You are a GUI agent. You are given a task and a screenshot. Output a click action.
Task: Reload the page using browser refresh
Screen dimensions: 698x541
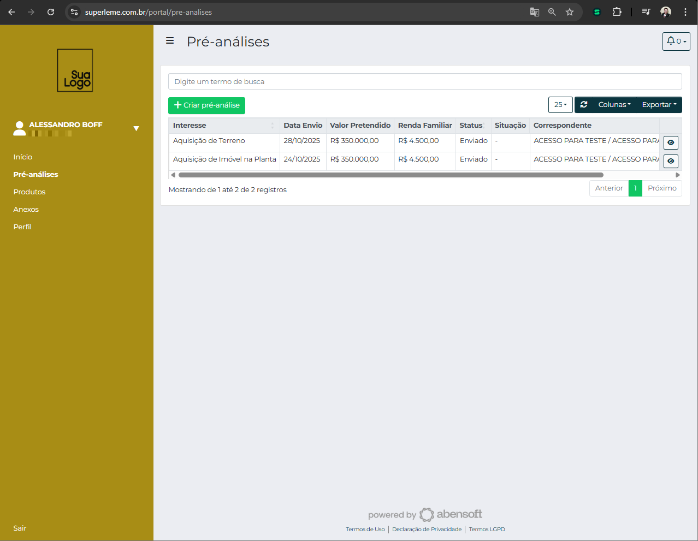pos(51,12)
